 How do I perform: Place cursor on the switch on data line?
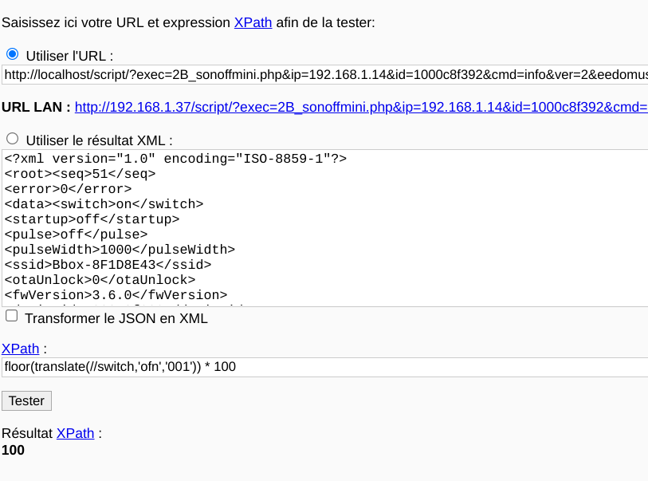tap(104, 204)
